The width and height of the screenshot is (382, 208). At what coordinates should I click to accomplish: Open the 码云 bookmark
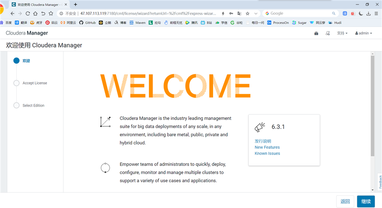[x=52, y=22]
